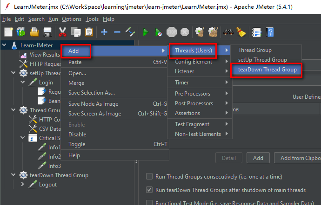Viewport: 321px width, 205px height.
Task: Select Merge in the context menu
Action: 114,83
